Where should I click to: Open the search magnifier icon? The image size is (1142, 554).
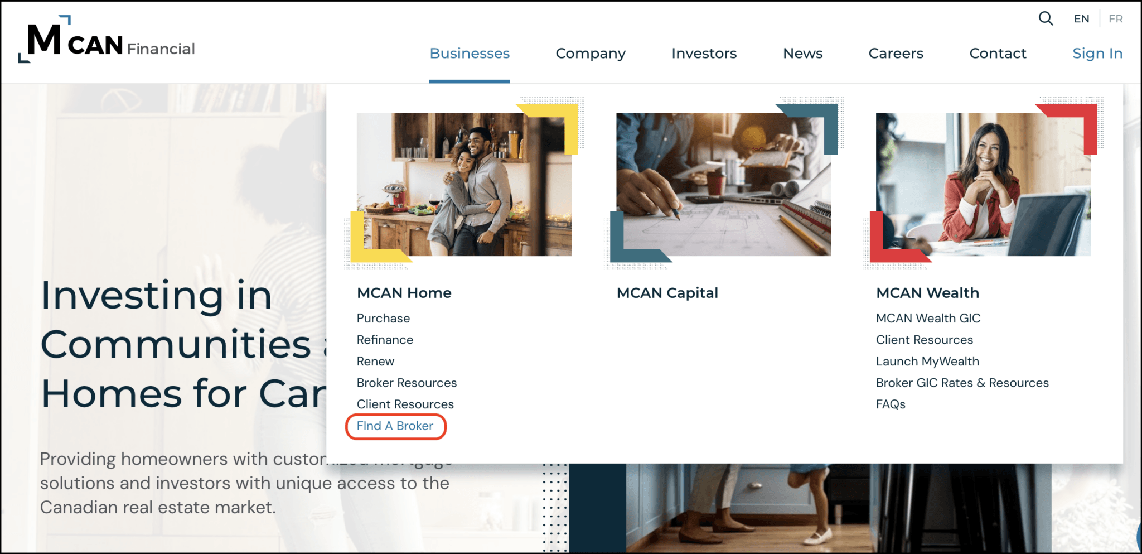point(1045,18)
